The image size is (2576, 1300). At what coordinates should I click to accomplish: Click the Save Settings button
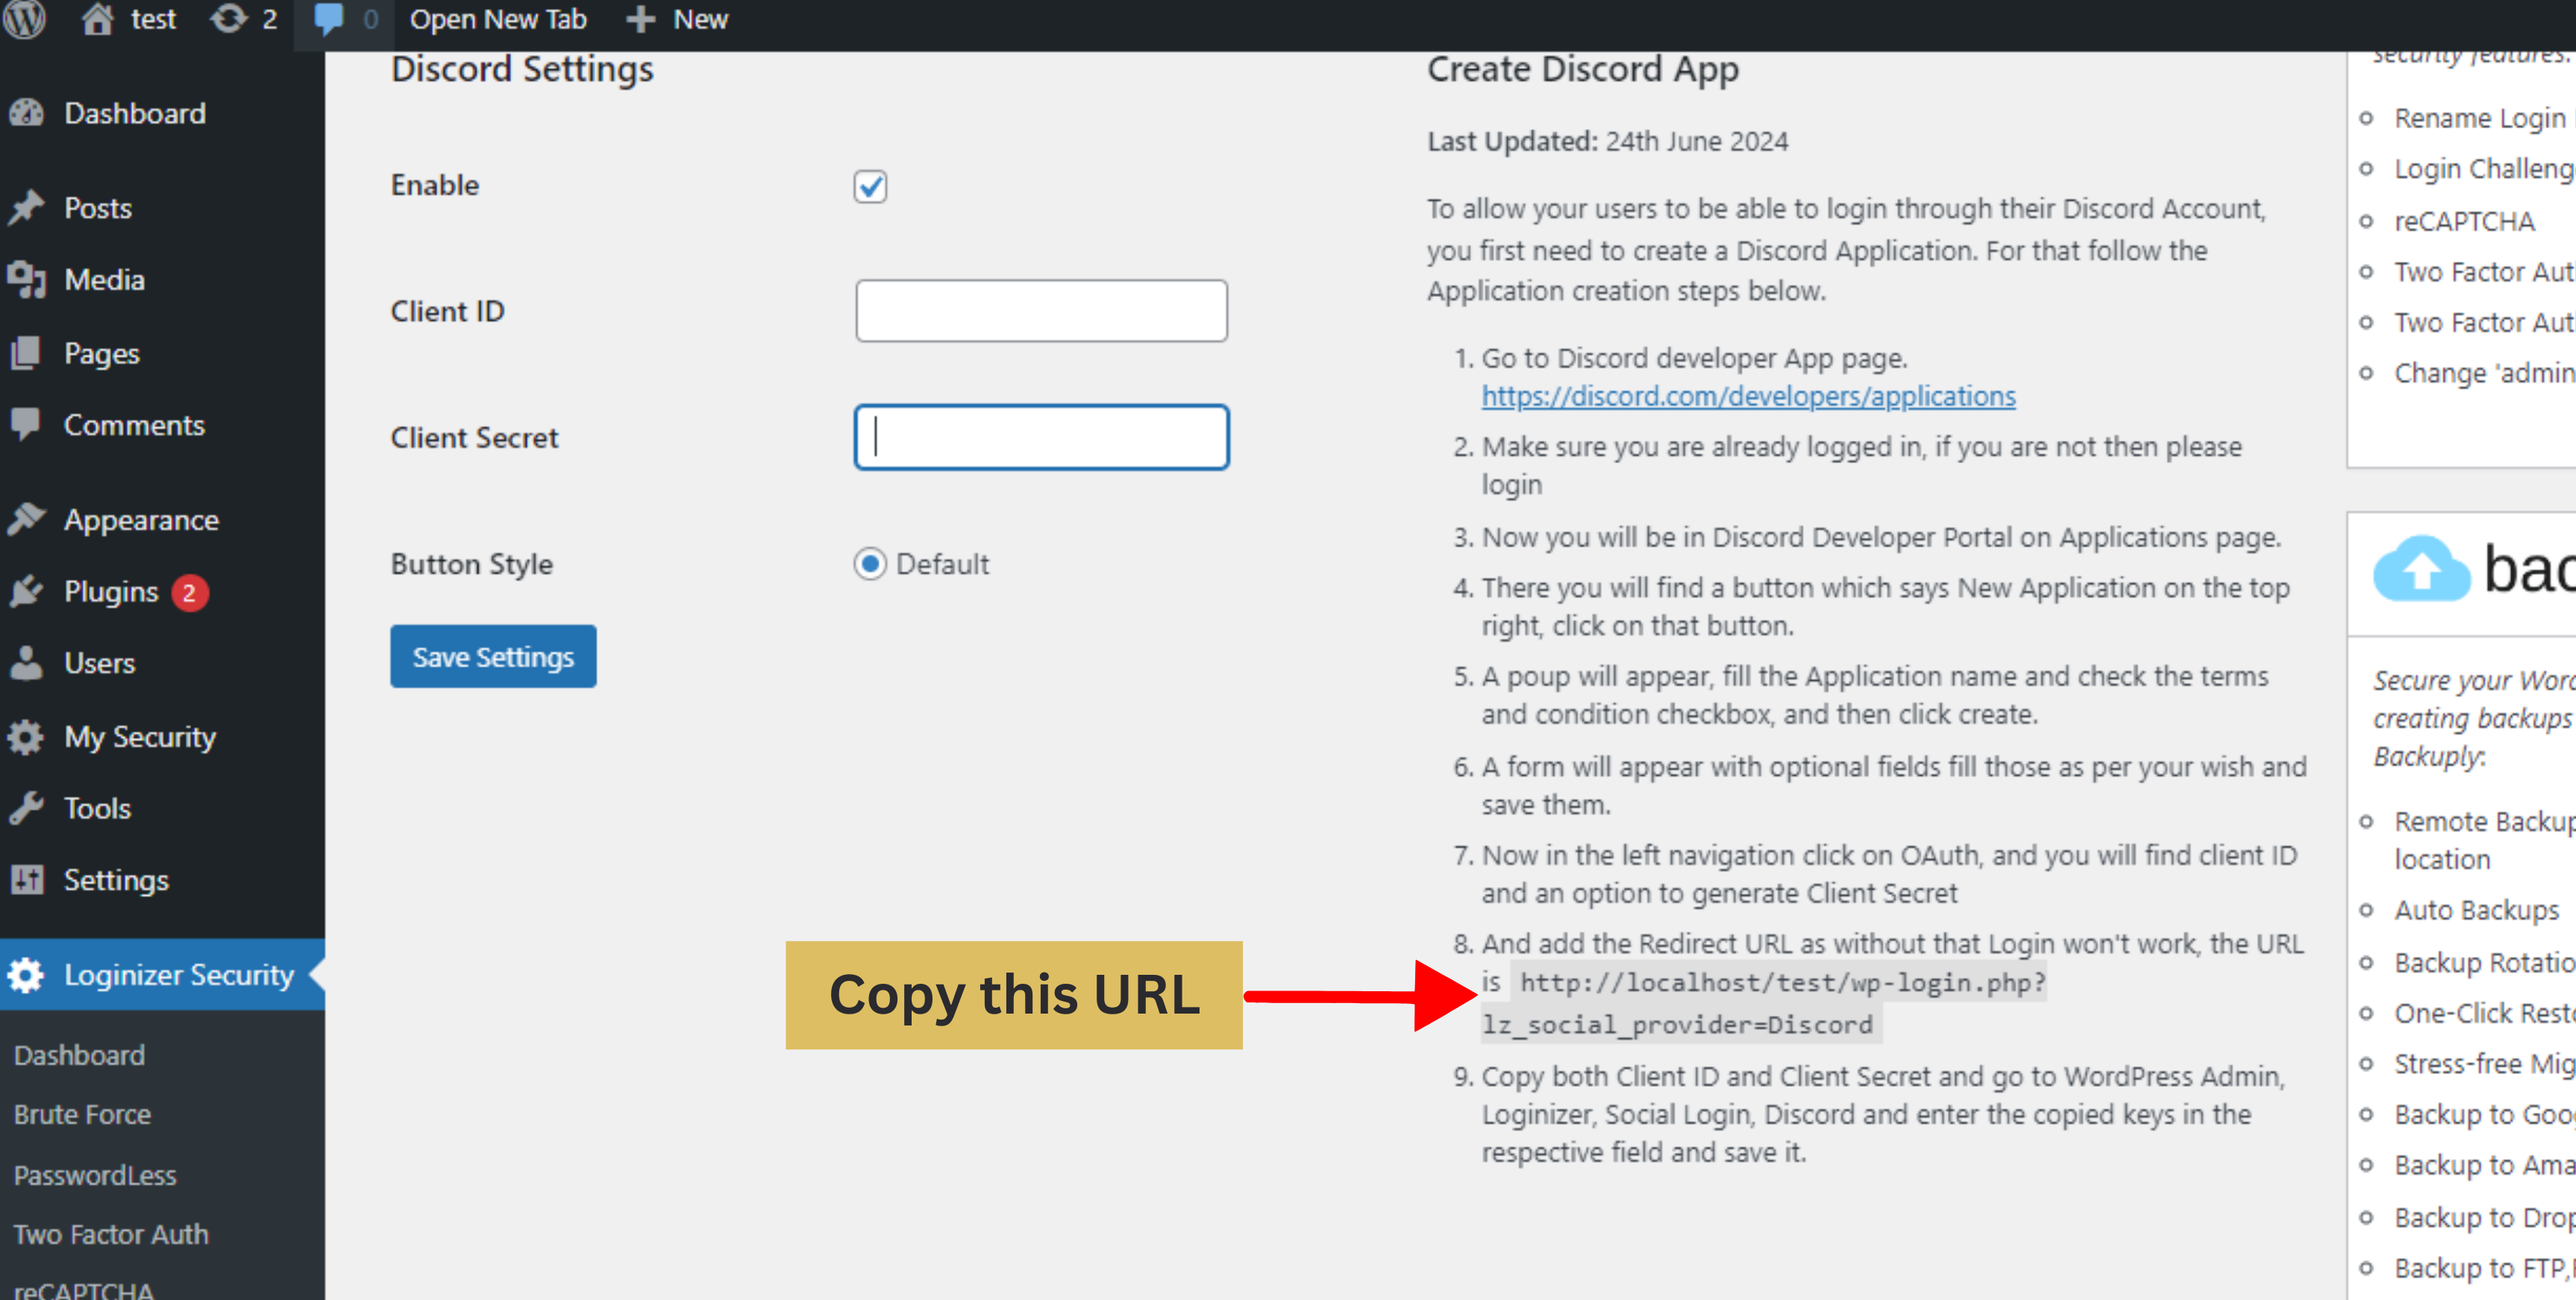[x=493, y=657]
